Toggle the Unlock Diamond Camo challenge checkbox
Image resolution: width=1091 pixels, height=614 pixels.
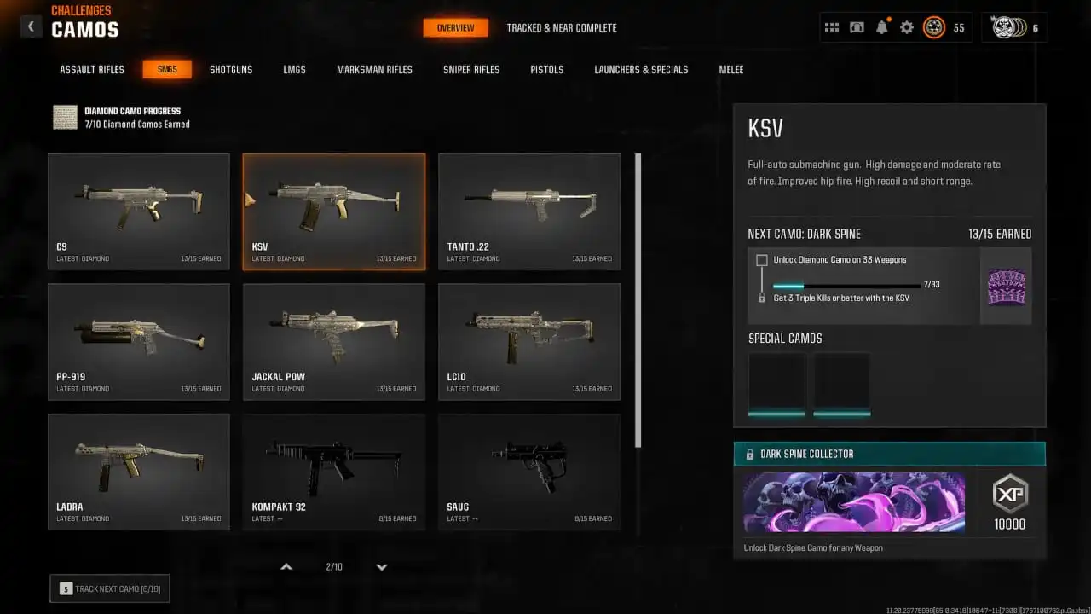point(762,260)
